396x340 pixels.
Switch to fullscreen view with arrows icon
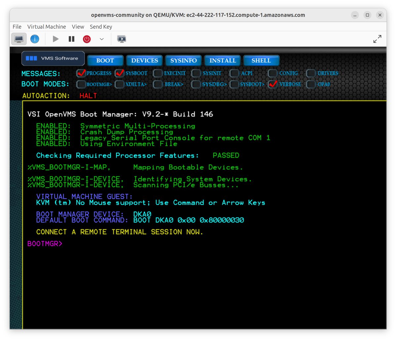tap(377, 39)
